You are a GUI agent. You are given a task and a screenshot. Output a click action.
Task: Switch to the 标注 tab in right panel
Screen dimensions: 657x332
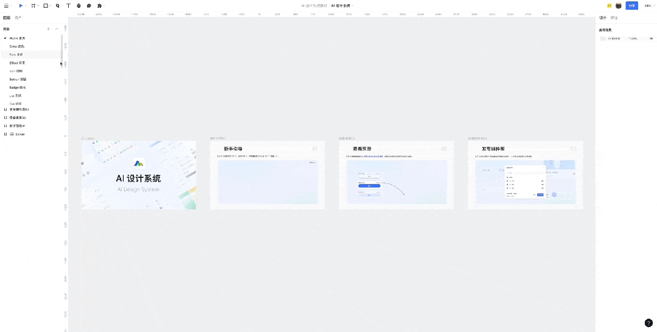614,18
